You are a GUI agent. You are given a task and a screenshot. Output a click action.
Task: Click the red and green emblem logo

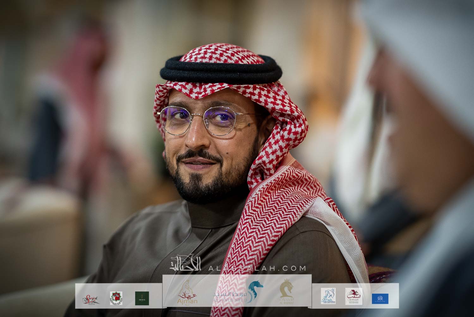click(116, 298)
